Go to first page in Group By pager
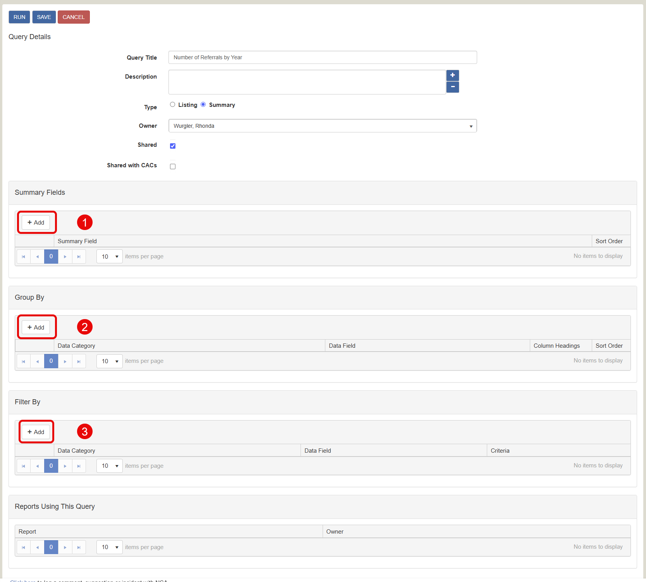Viewport: 646px width, 582px height. coord(24,361)
